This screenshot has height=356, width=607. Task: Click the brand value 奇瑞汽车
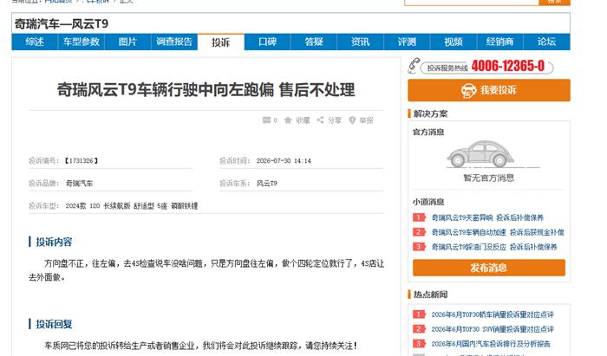pyautogui.click(x=80, y=184)
